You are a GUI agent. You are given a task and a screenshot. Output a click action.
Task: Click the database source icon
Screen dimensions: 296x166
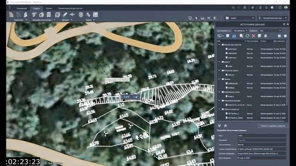pos(228,36)
